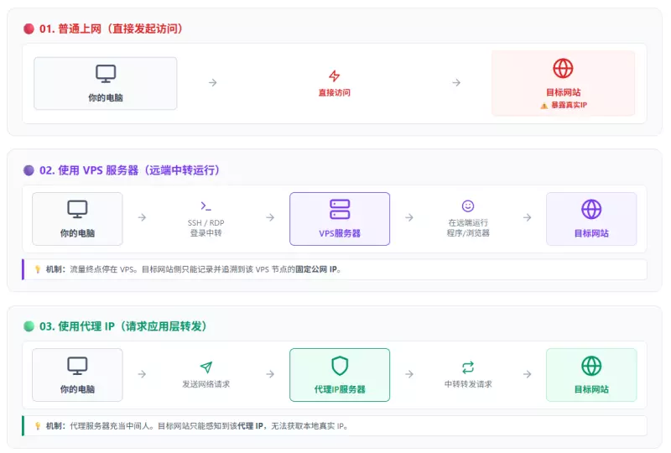
Task: Select the 代理IP服务器 card
Action: (x=340, y=375)
